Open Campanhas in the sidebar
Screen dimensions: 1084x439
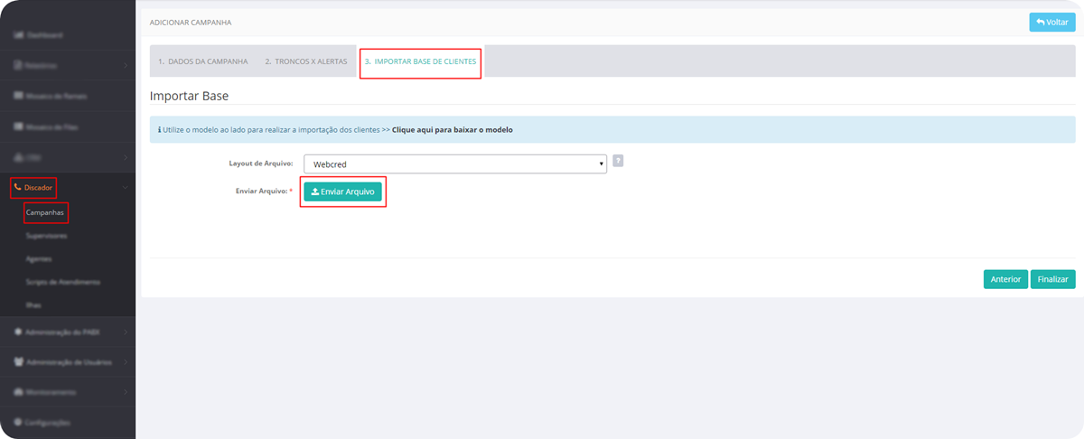coord(46,212)
